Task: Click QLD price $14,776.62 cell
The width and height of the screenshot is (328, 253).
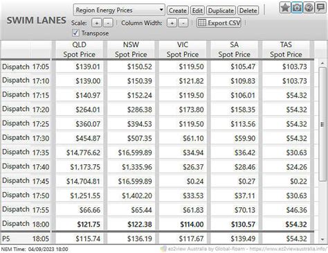Action: [x=80, y=152]
